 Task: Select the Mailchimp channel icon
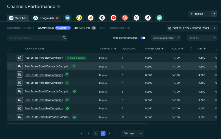(102, 18)
